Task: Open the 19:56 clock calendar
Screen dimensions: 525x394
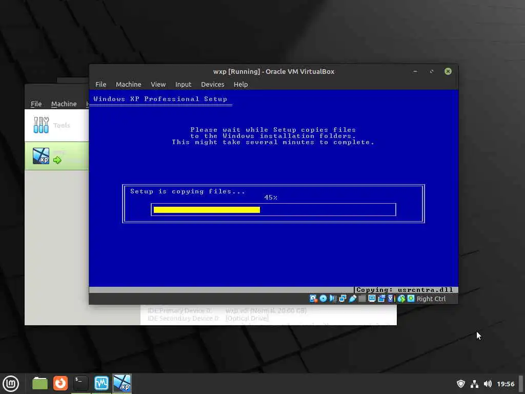Action: click(506, 384)
